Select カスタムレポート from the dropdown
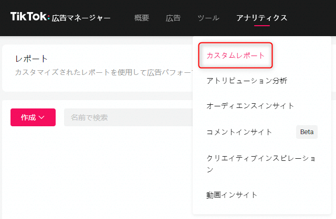 pyautogui.click(x=236, y=56)
